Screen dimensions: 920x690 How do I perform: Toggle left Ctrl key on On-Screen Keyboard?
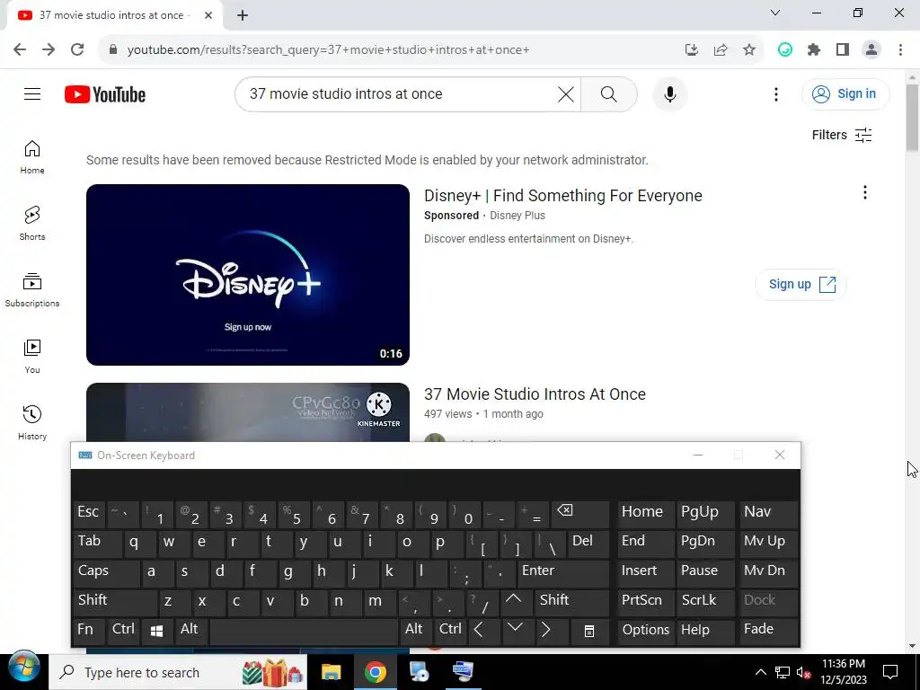click(123, 630)
